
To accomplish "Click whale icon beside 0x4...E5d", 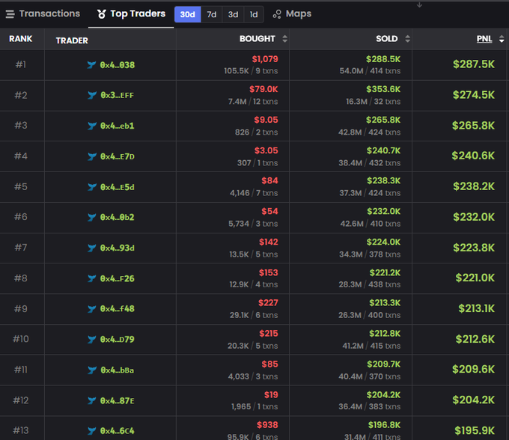I will (x=92, y=187).
